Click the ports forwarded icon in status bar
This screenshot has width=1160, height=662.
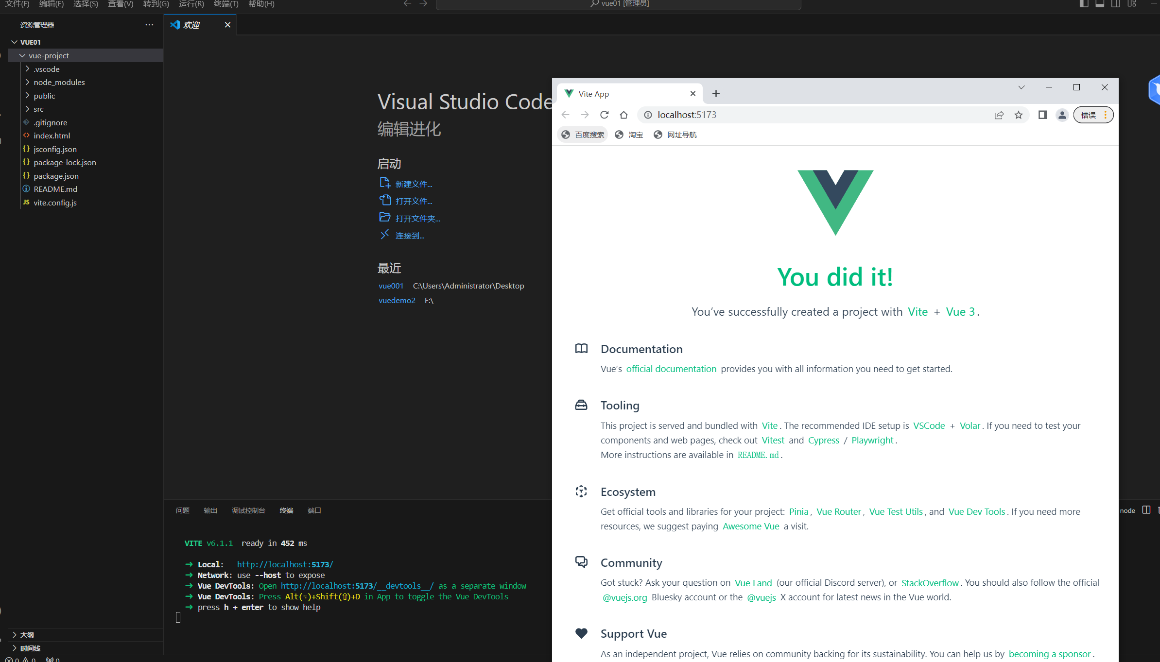[50, 659]
